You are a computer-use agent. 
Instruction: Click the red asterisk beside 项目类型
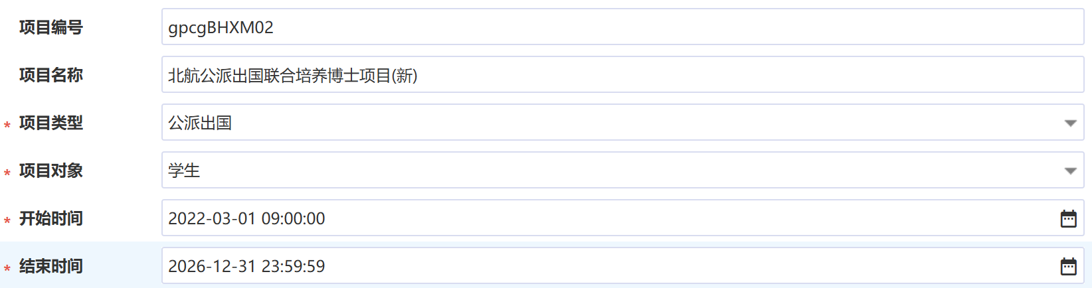7,125
